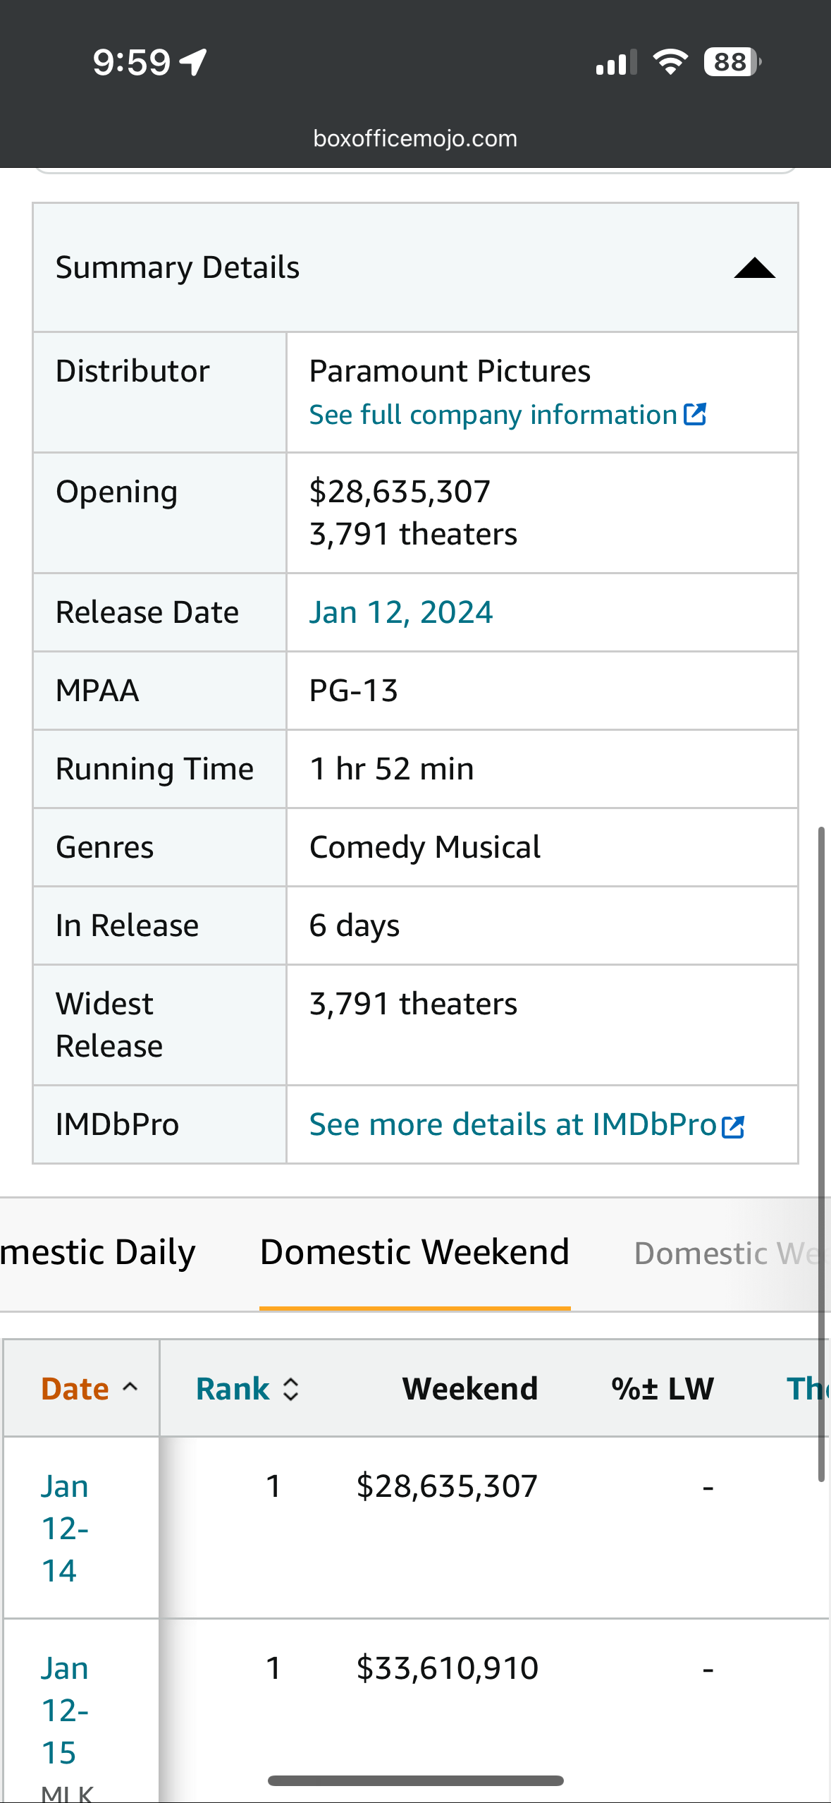Viewport: 831px width, 1803px height.
Task: Tap the location arrow status icon
Action: coord(193,62)
